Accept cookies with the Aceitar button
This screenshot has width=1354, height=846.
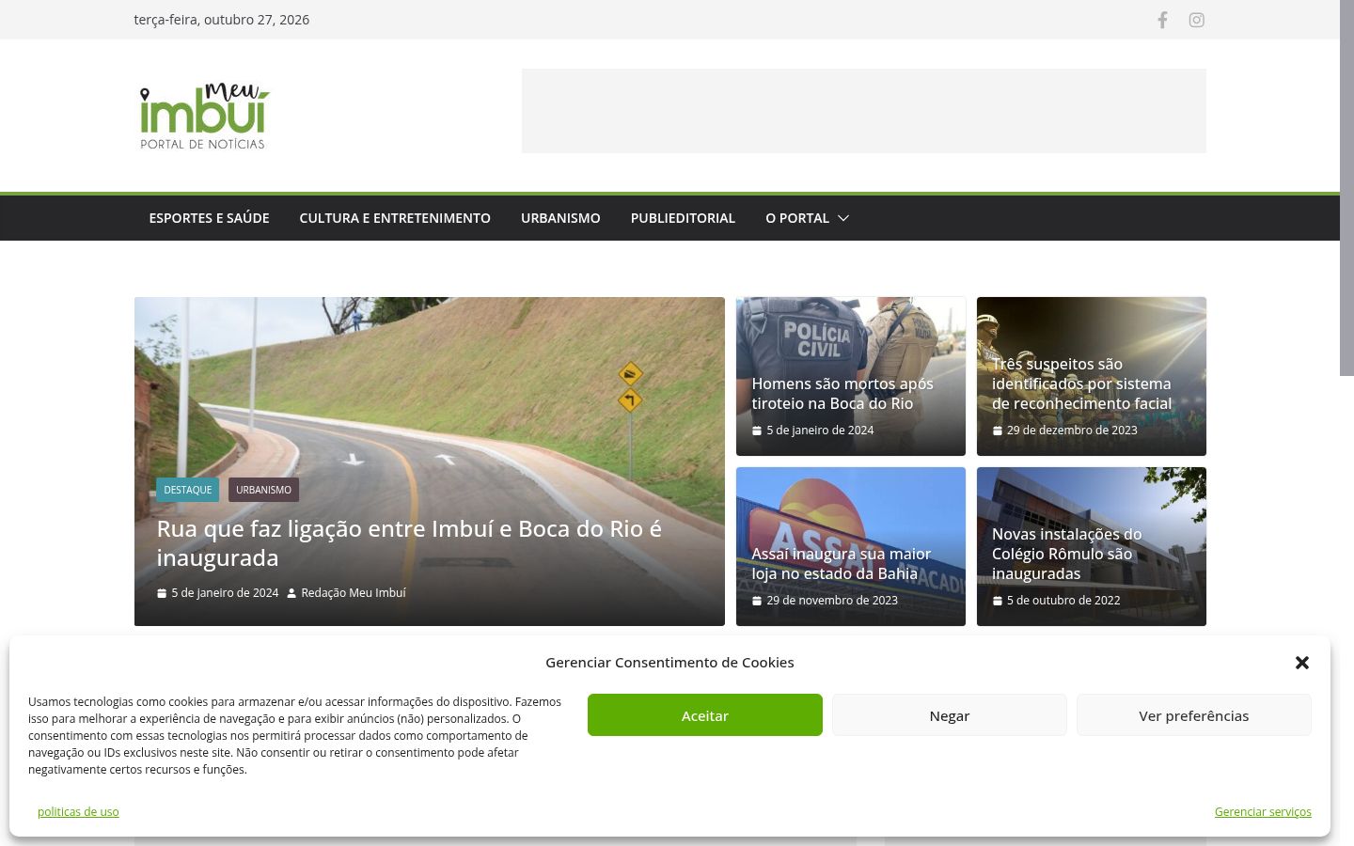(x=705, y=715)
